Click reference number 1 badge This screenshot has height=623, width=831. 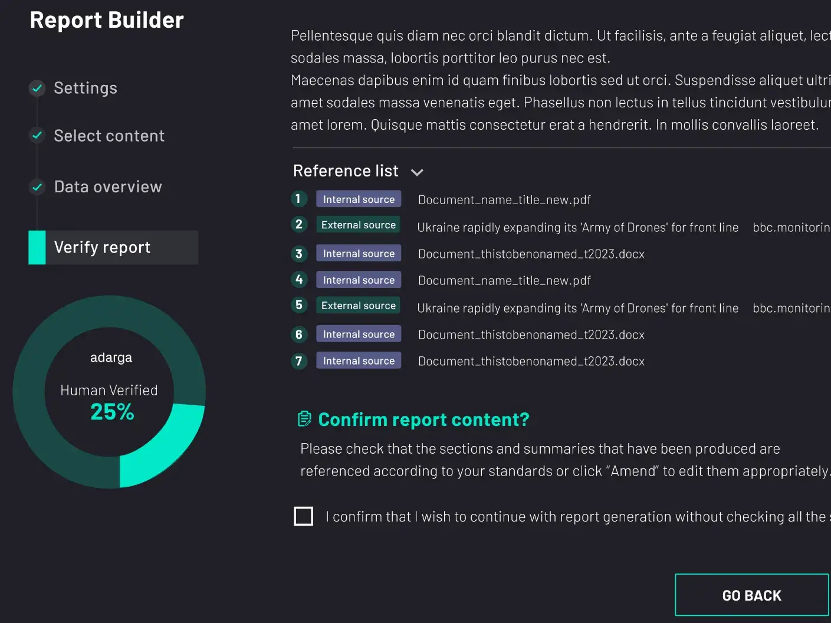tap(299, 199)
